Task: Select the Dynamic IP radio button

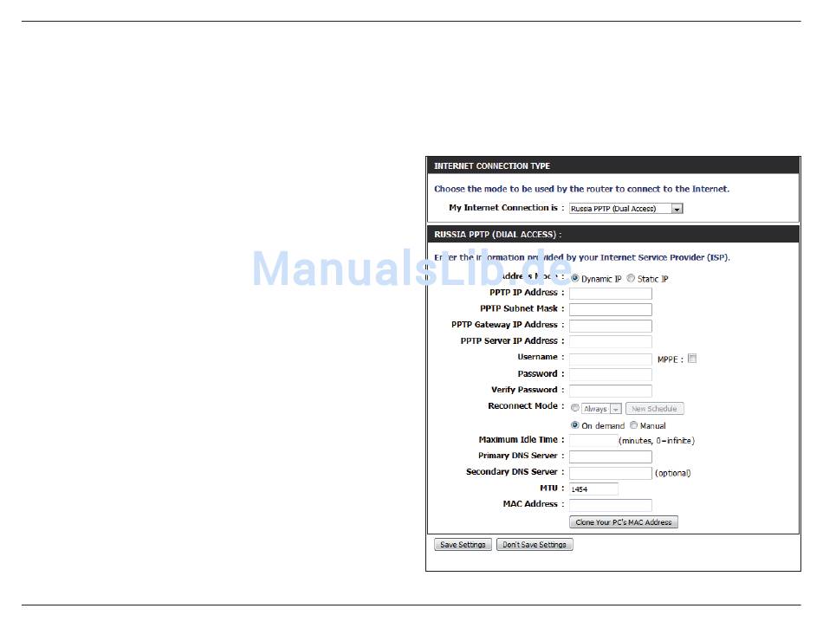Action: 574,278
